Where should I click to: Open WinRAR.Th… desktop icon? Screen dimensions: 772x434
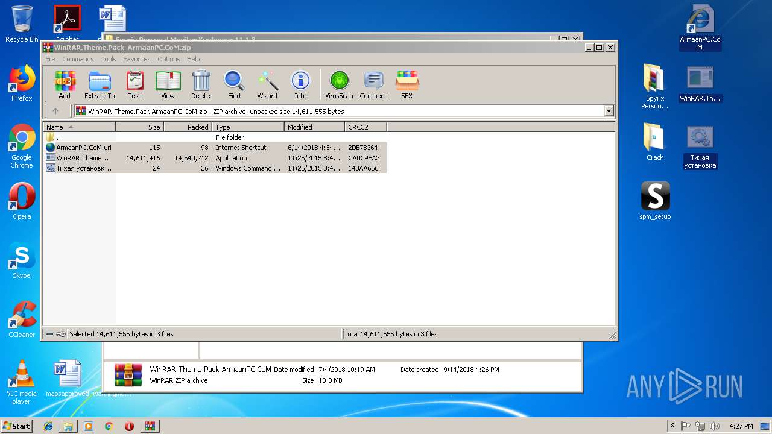700,83
